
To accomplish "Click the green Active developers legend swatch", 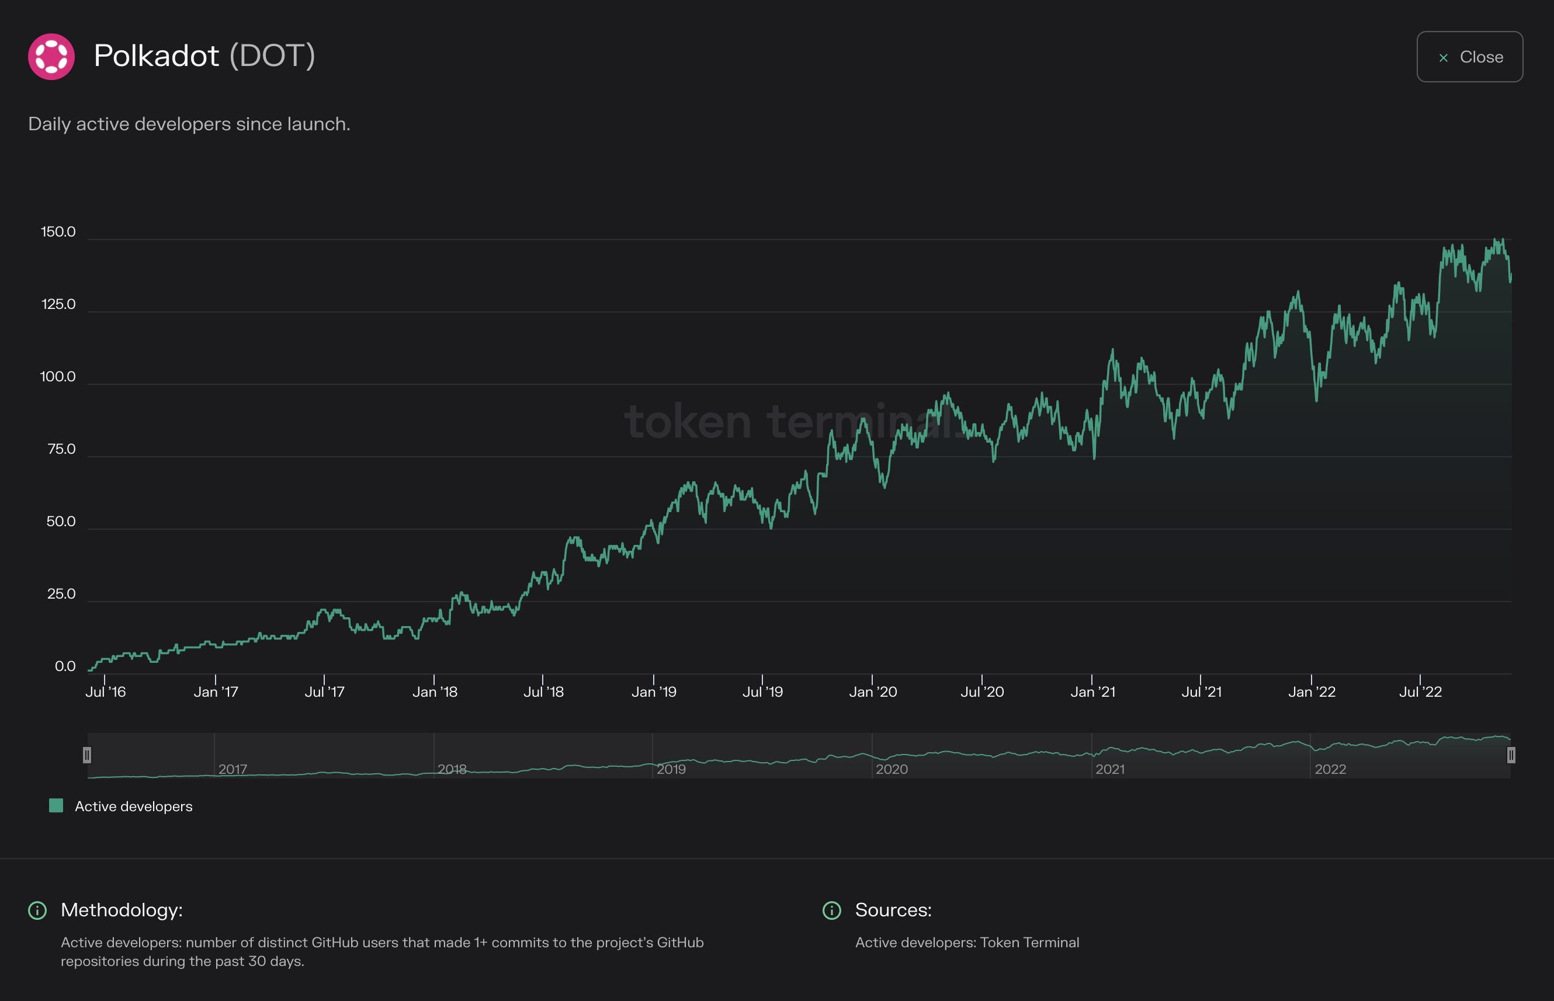I will pyautogui.click(x=57, y=806).
